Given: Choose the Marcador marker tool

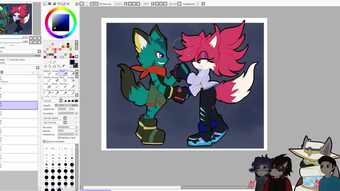Looking at the screenshot, I should (47, 79).
